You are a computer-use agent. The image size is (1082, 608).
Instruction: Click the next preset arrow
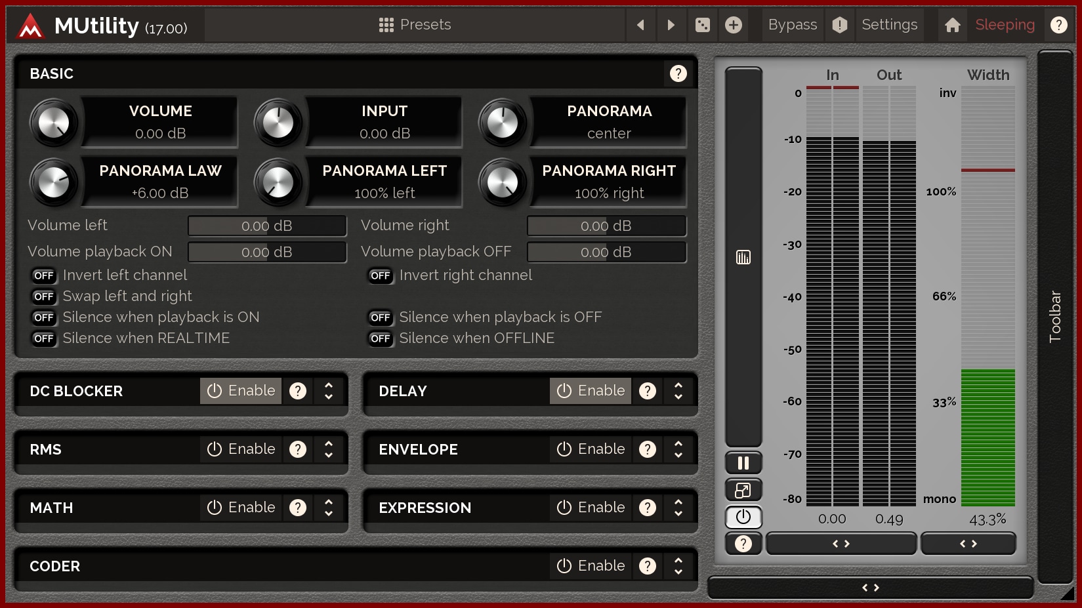[671, 25]
